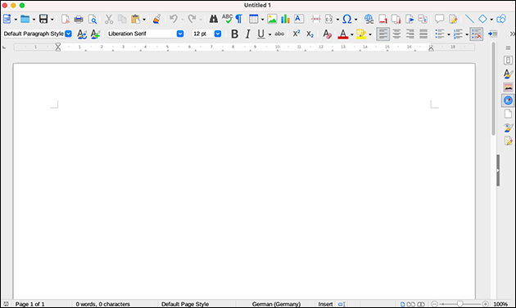Toggle Print Preview icon
Screen dimensions: 516x308
(x=93, y=20)
